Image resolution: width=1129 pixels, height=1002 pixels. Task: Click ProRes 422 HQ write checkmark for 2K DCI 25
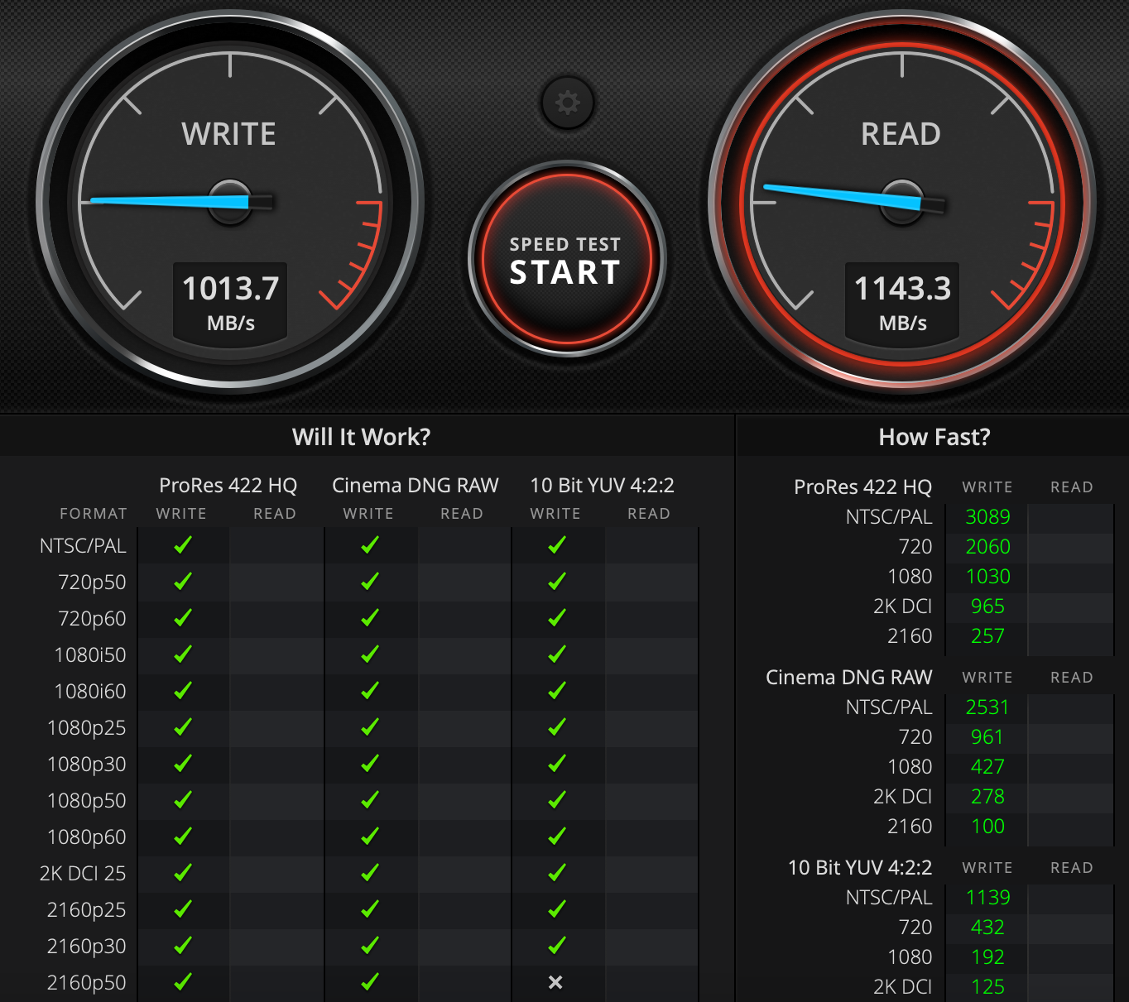pyautogui.click(x=183, y=872)
